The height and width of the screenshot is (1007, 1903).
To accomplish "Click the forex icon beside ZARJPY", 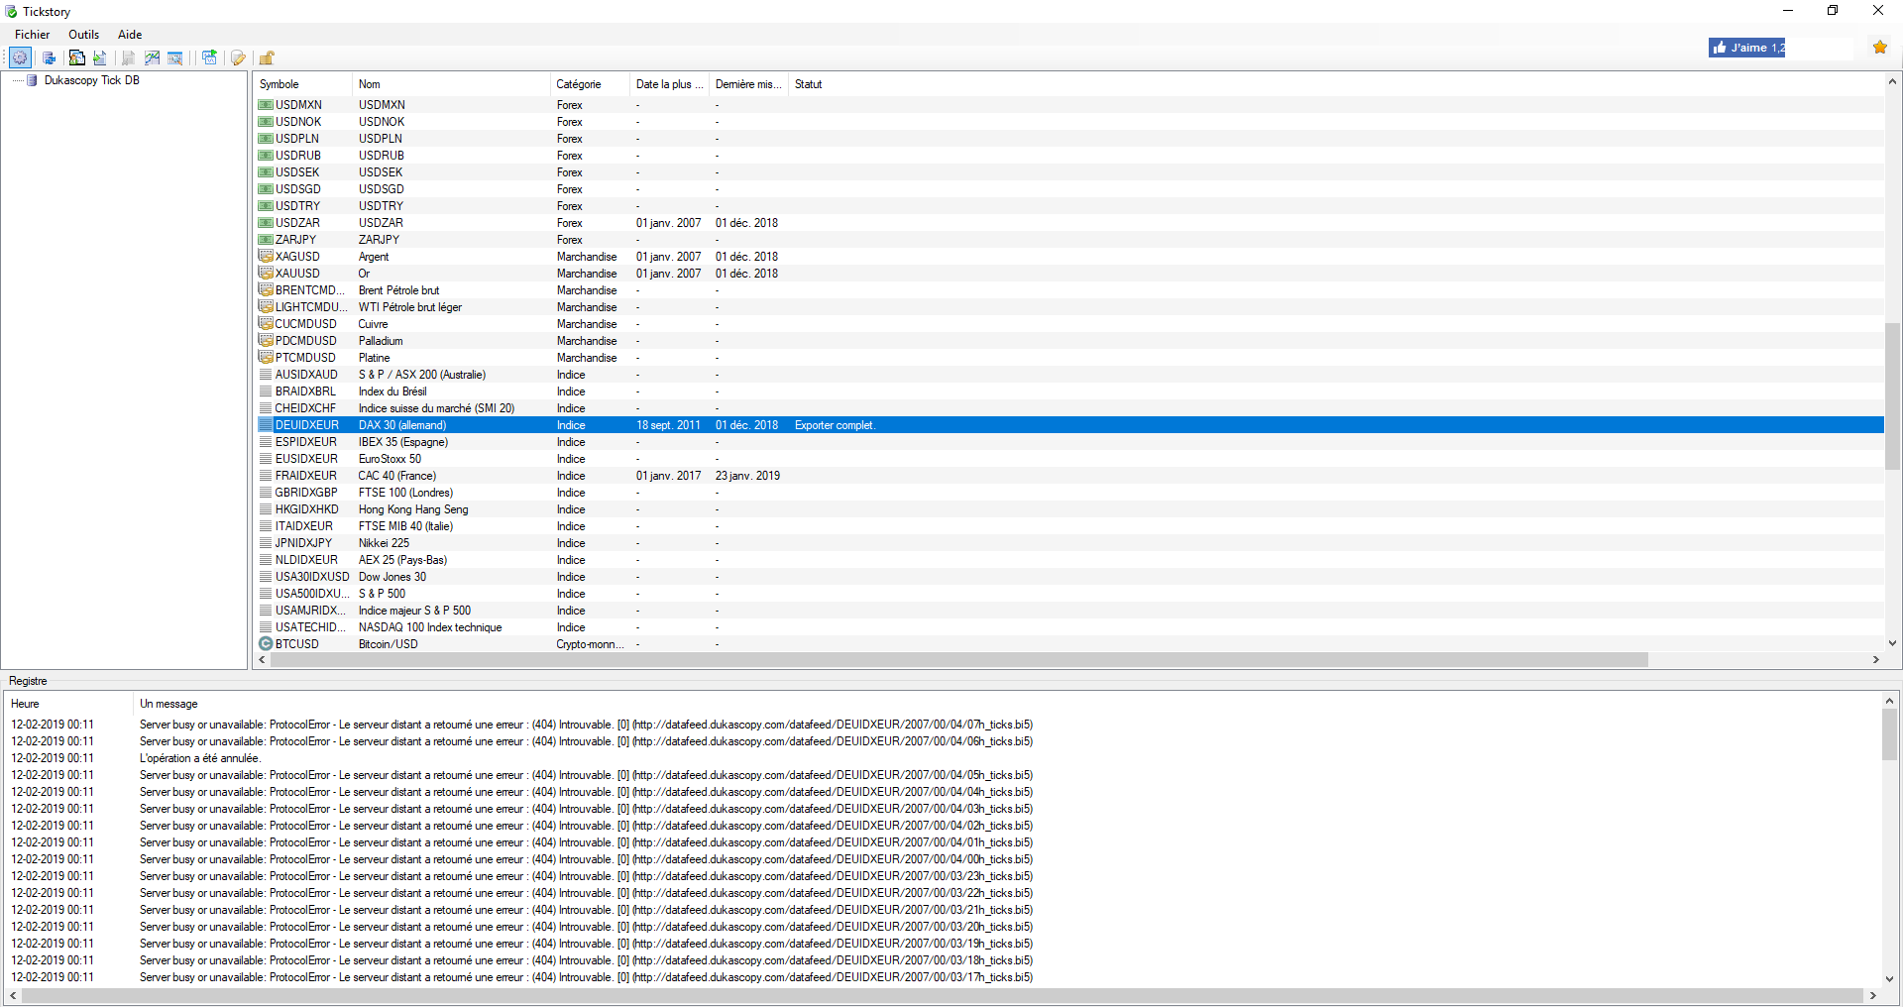I will (x=266, y=239).
